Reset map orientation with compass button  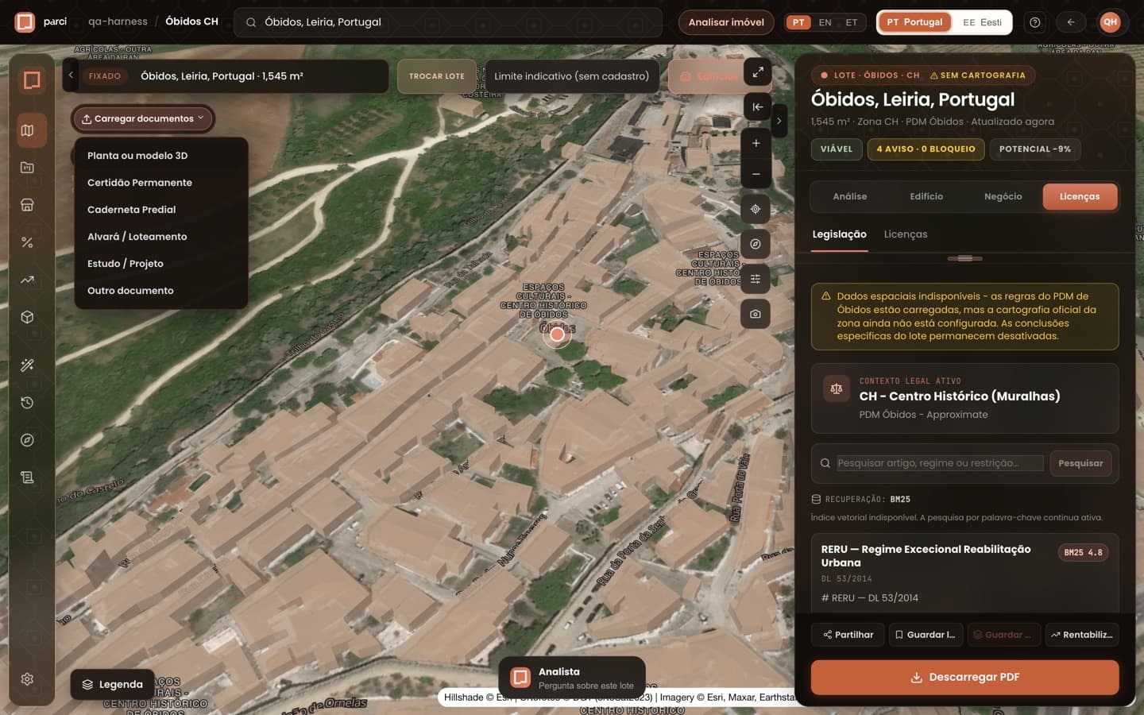tap(756, 244)
